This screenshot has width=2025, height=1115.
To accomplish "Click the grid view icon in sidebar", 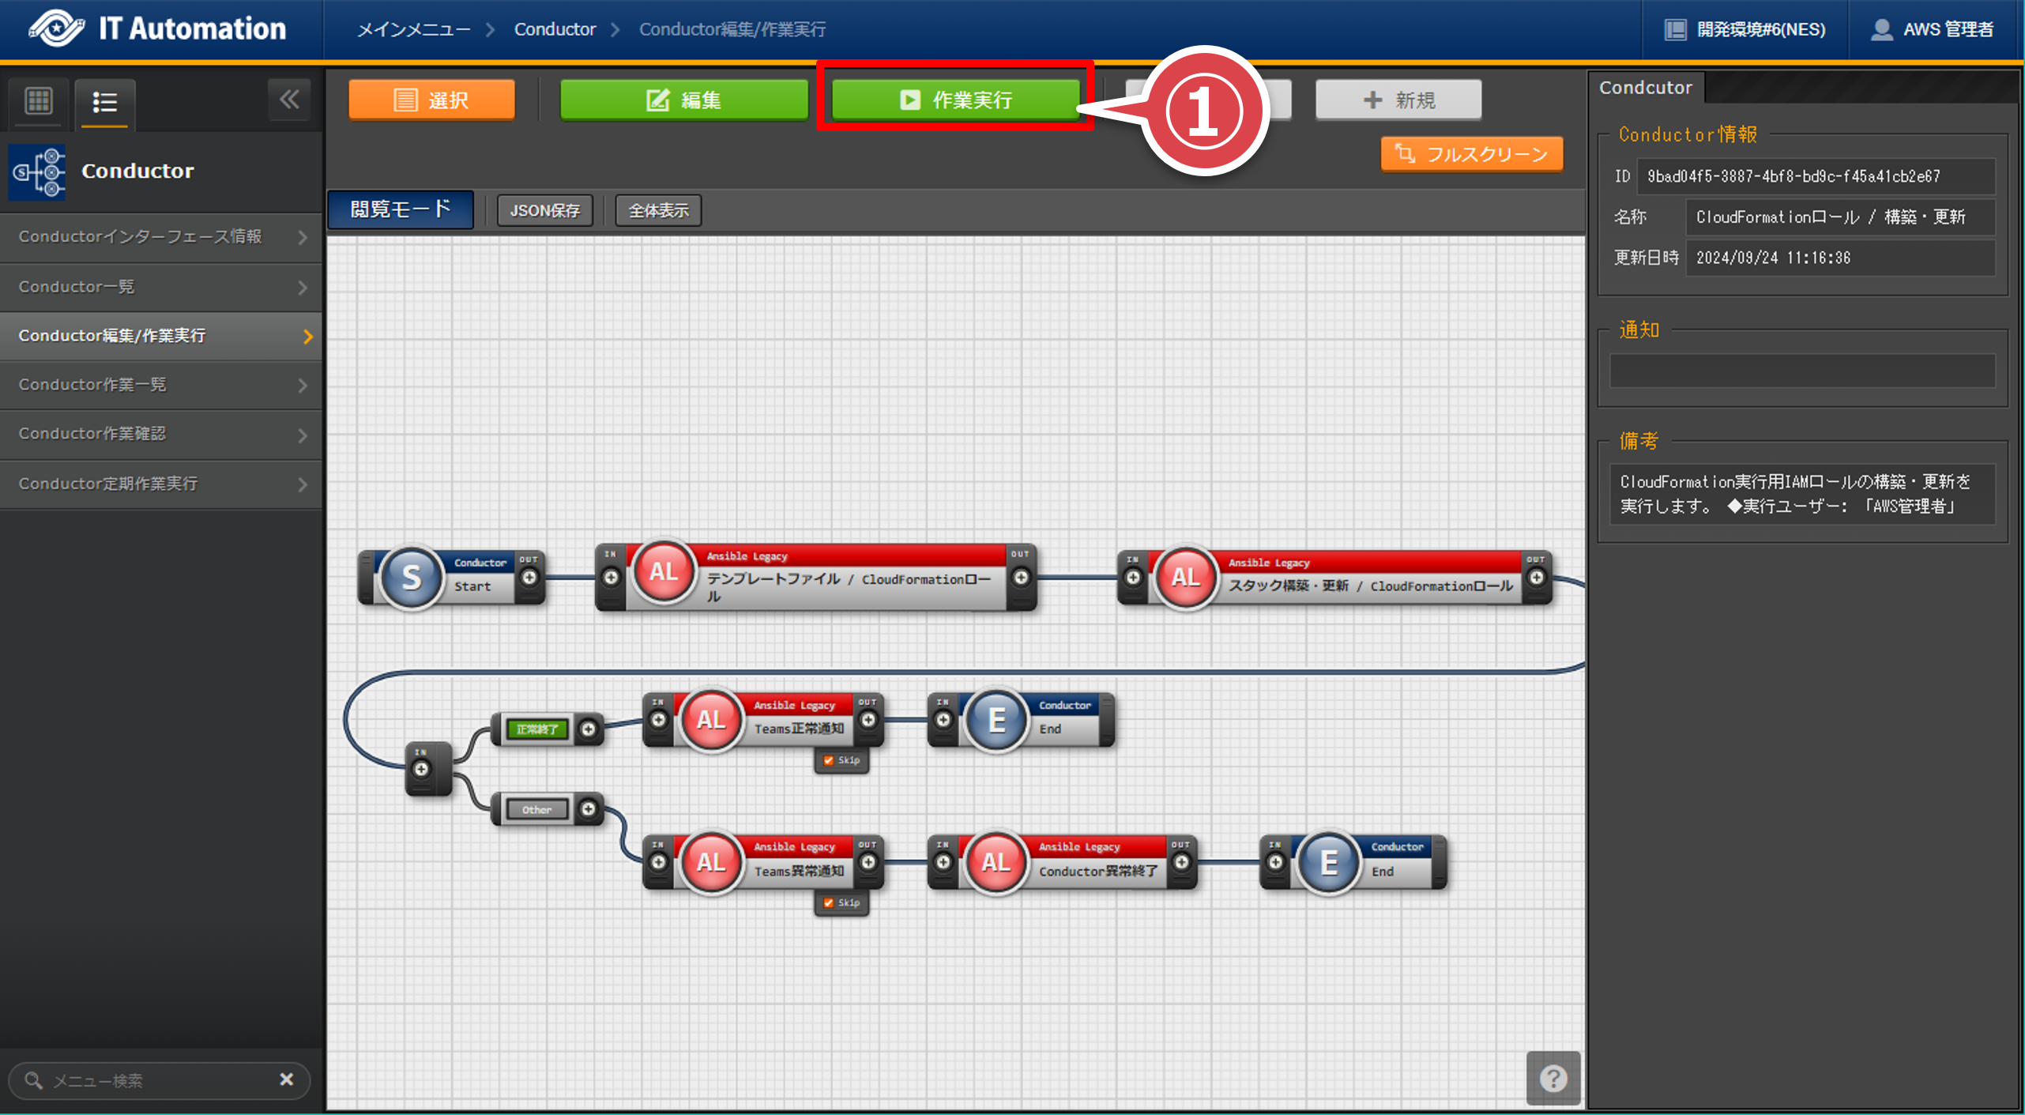I will (x=38, y=101).
